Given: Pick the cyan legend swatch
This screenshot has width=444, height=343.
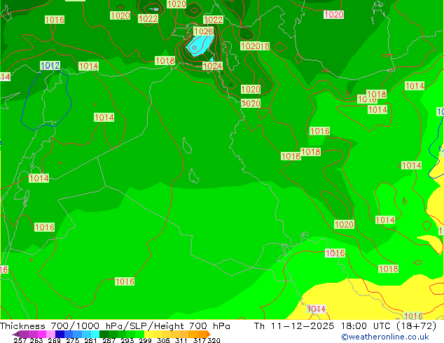Looking at the screenshot, I should 95,334.
